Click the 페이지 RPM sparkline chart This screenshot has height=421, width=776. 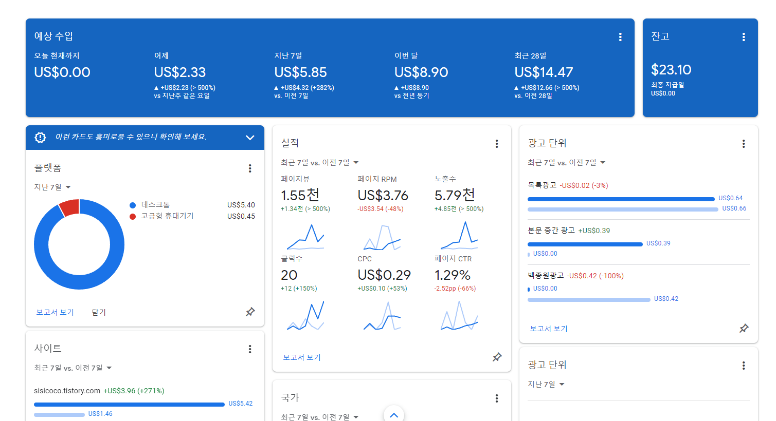pyautogui.click(x=382, y=237)
